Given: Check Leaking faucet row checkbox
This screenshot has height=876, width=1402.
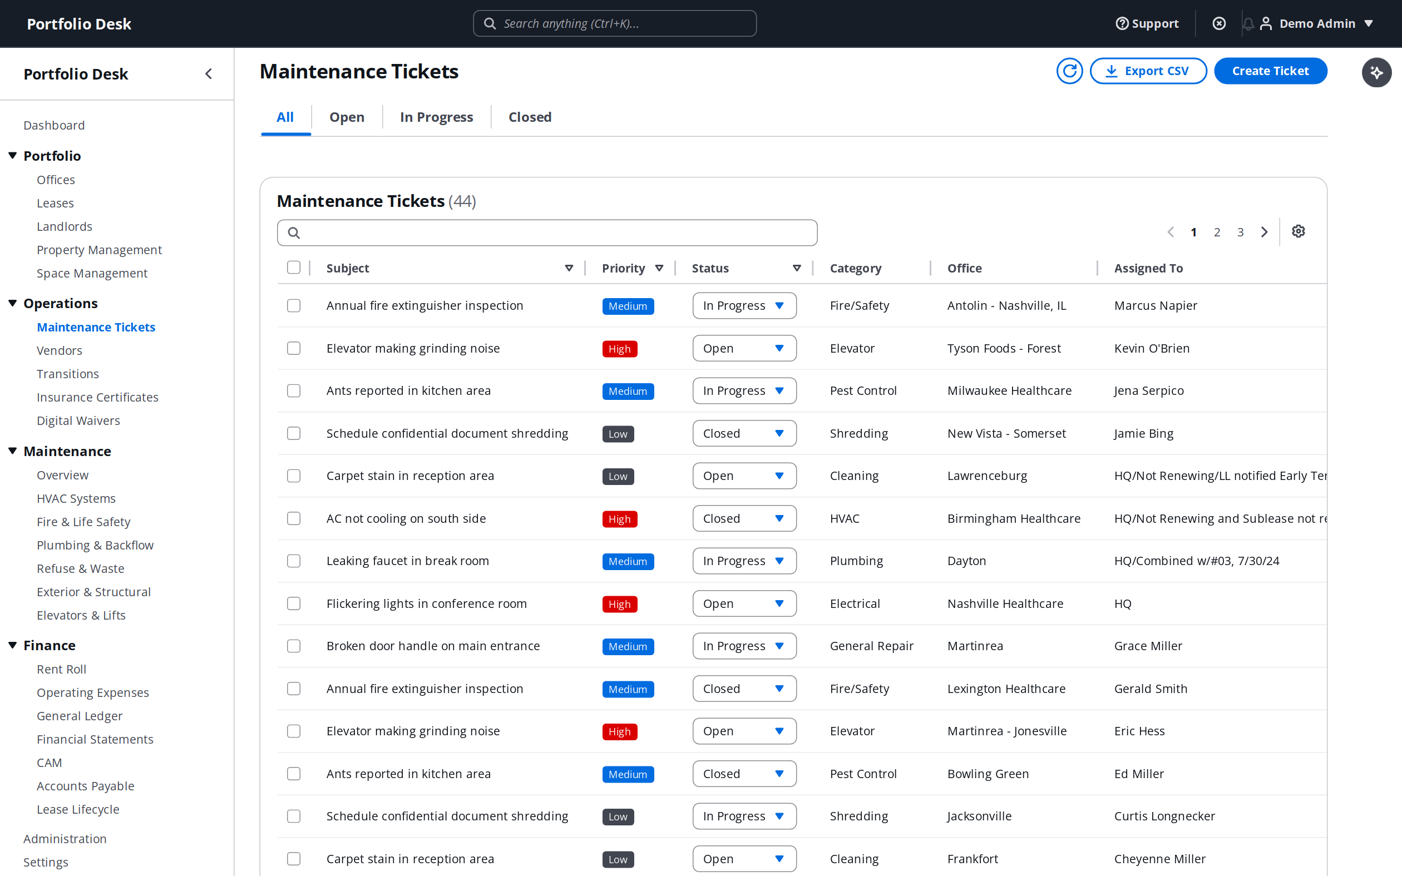Looking at the screenshot, I should point(294,561).
